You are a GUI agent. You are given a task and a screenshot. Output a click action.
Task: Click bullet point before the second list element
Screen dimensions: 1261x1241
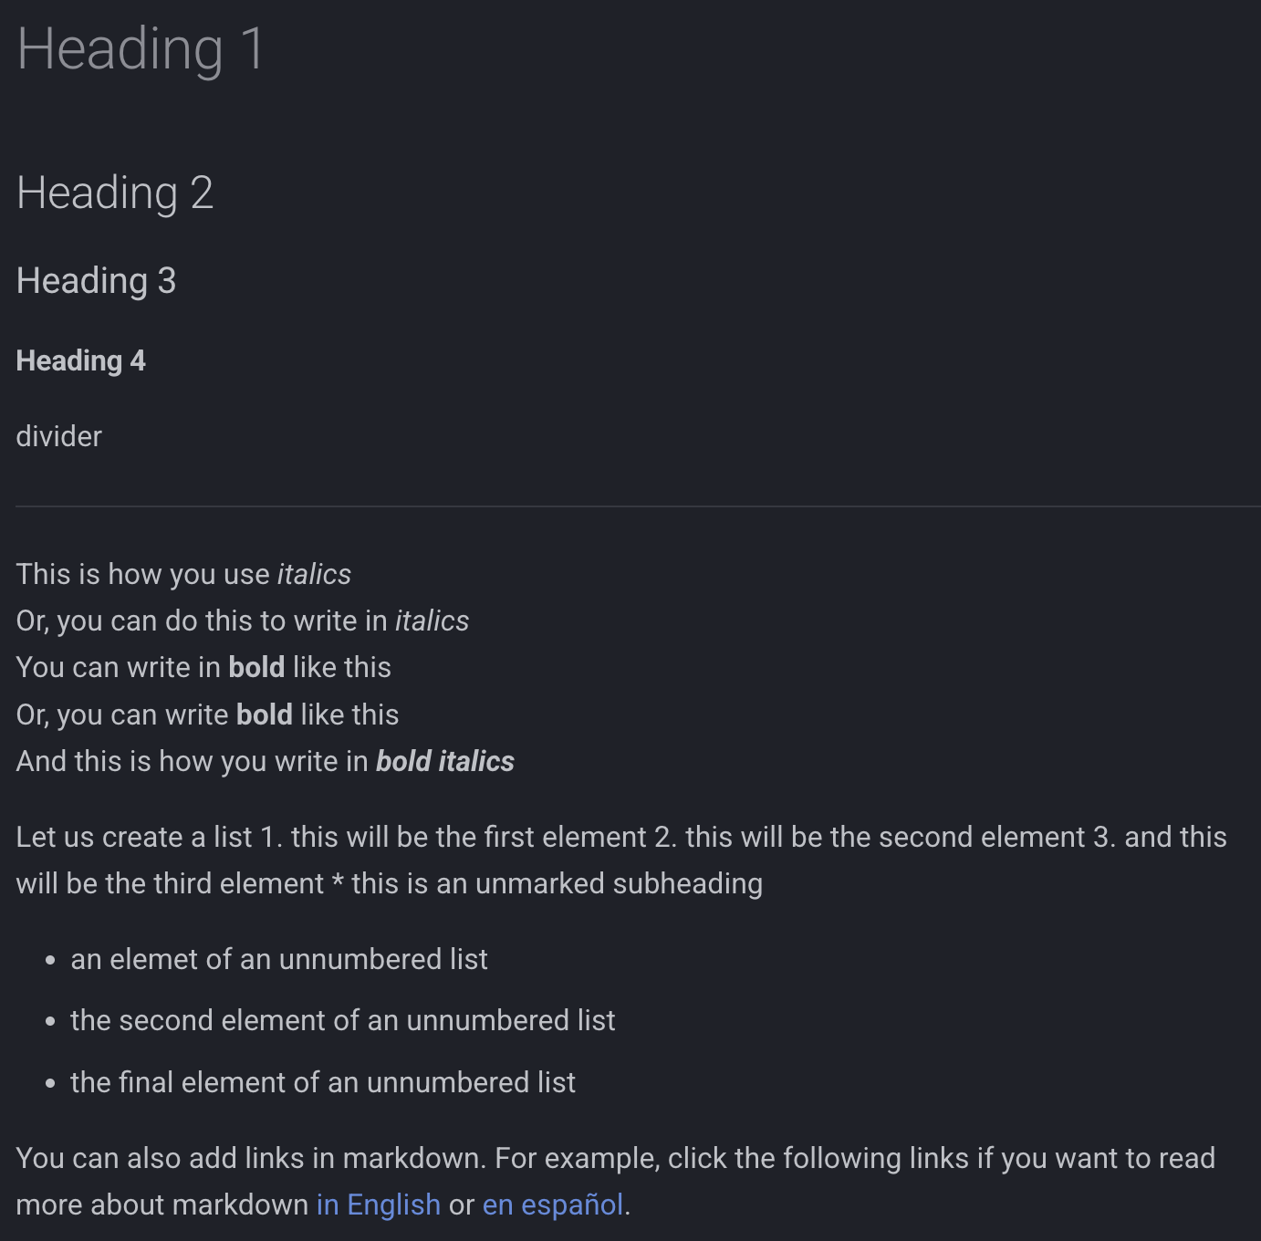tap(50, 1022)
